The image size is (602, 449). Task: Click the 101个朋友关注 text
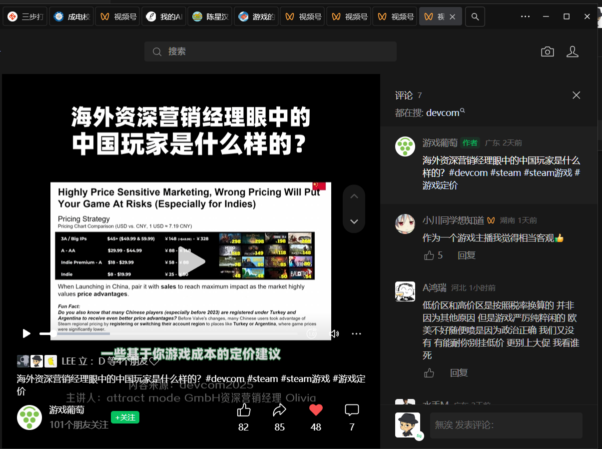79,424
